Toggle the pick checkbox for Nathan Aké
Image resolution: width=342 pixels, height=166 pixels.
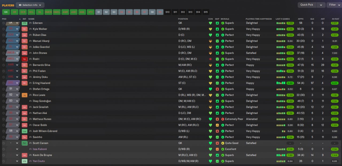3,113
